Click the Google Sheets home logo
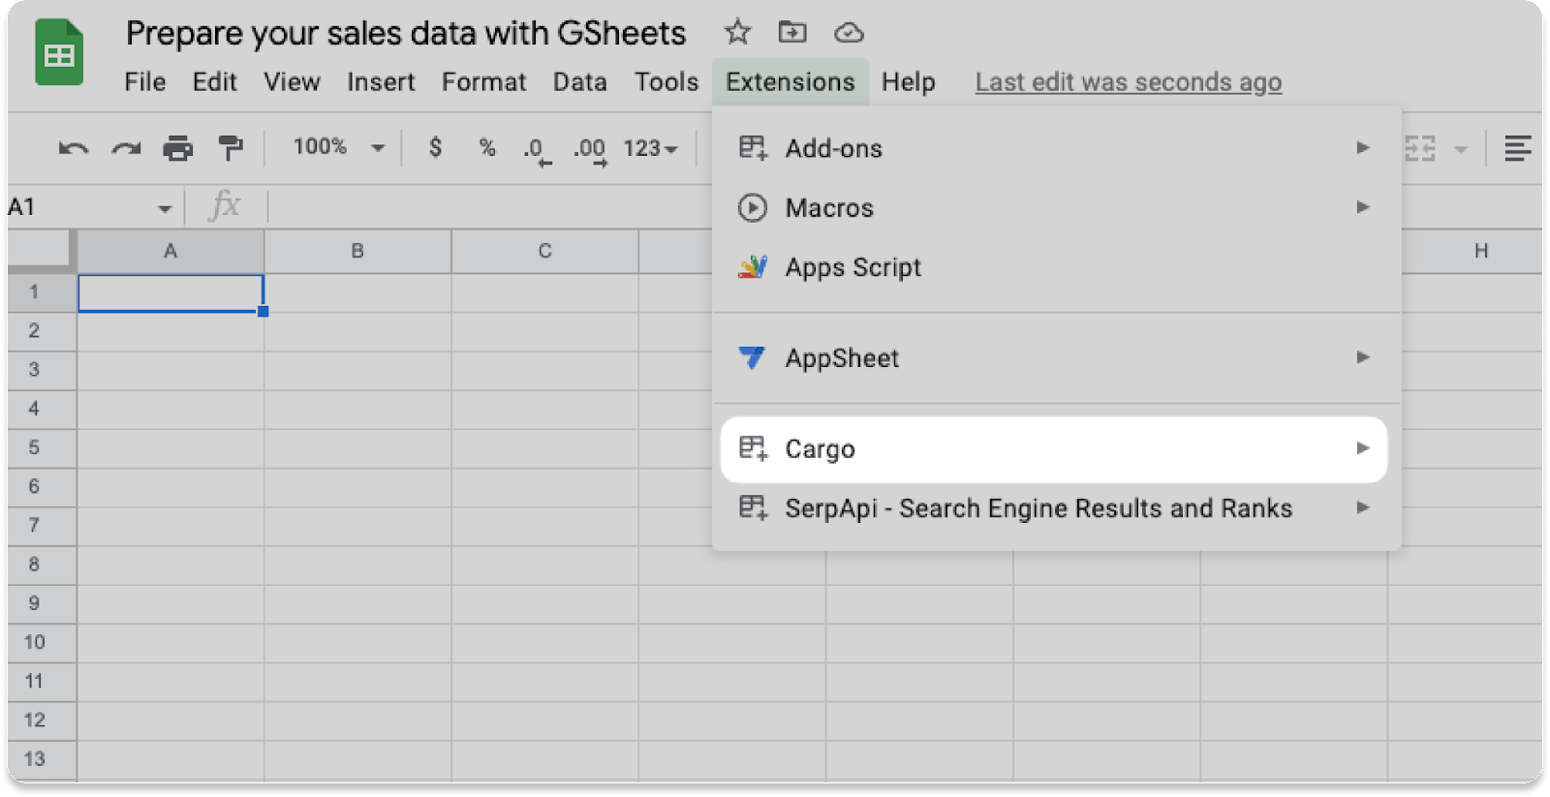1550x797 pixels. coord(59,52)
